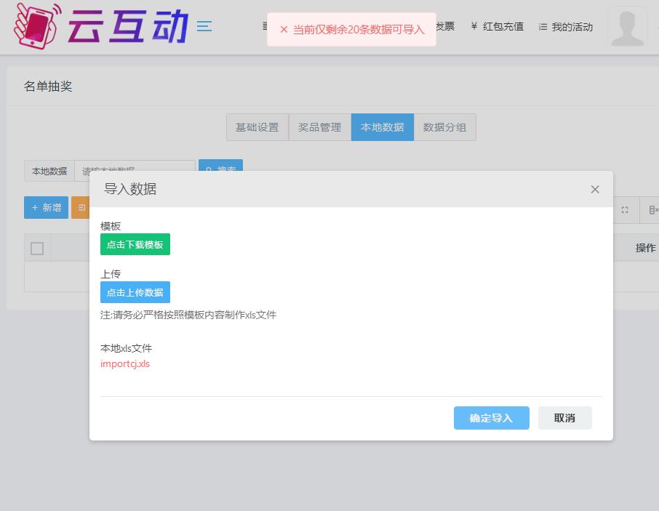Open the importcj.xls file link
The height and width of the screenshot is (511, 659).
point(125,364)
